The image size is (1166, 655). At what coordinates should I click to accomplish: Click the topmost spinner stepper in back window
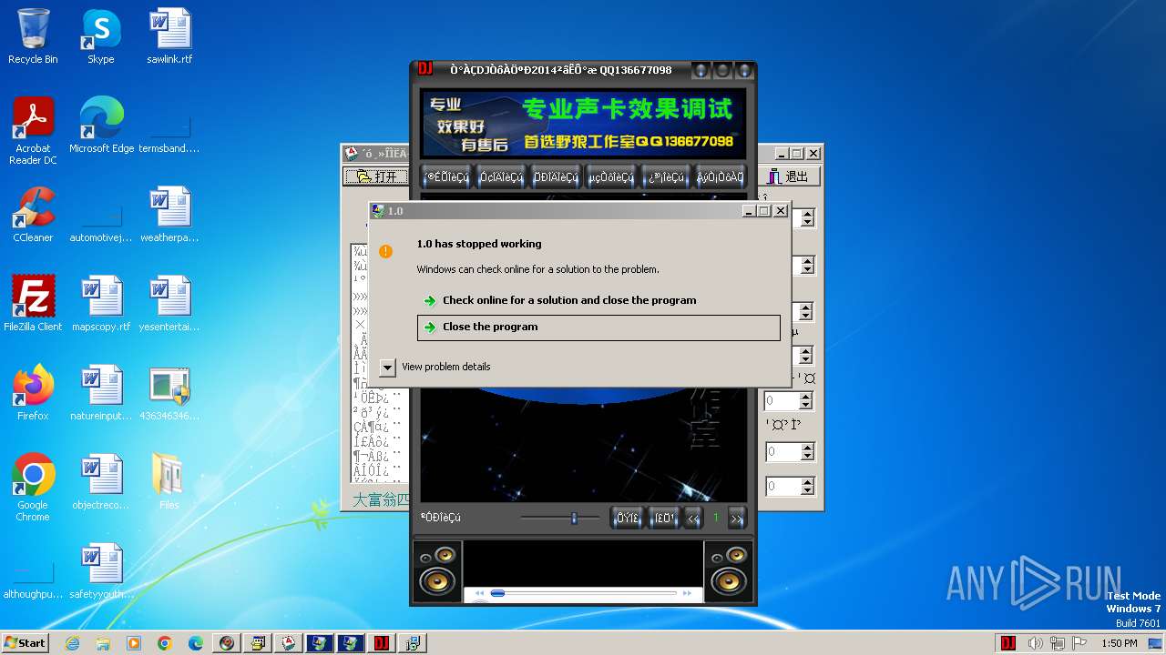[x=807, y=218]
